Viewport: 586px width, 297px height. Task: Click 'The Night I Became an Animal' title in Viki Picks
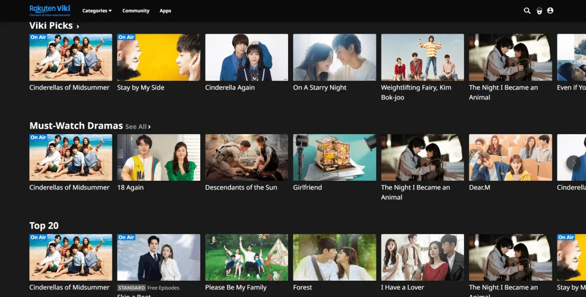pyautogui.click(x=504, y=92)
